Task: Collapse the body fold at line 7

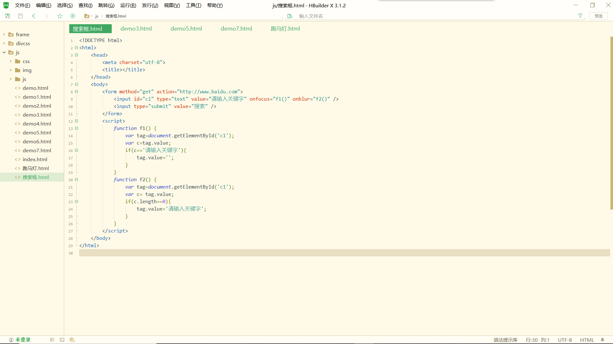Action: [77, 84]
